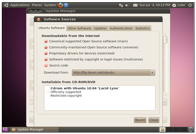196x134 pixels.
Task: Open the Download from server dropdown
Action: click(x=114, y=73)
